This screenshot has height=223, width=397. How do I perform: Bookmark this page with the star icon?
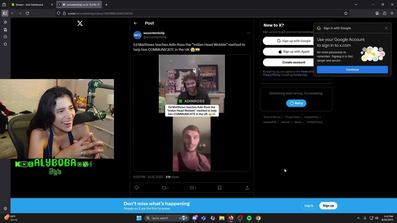click(x=346, y=13)
